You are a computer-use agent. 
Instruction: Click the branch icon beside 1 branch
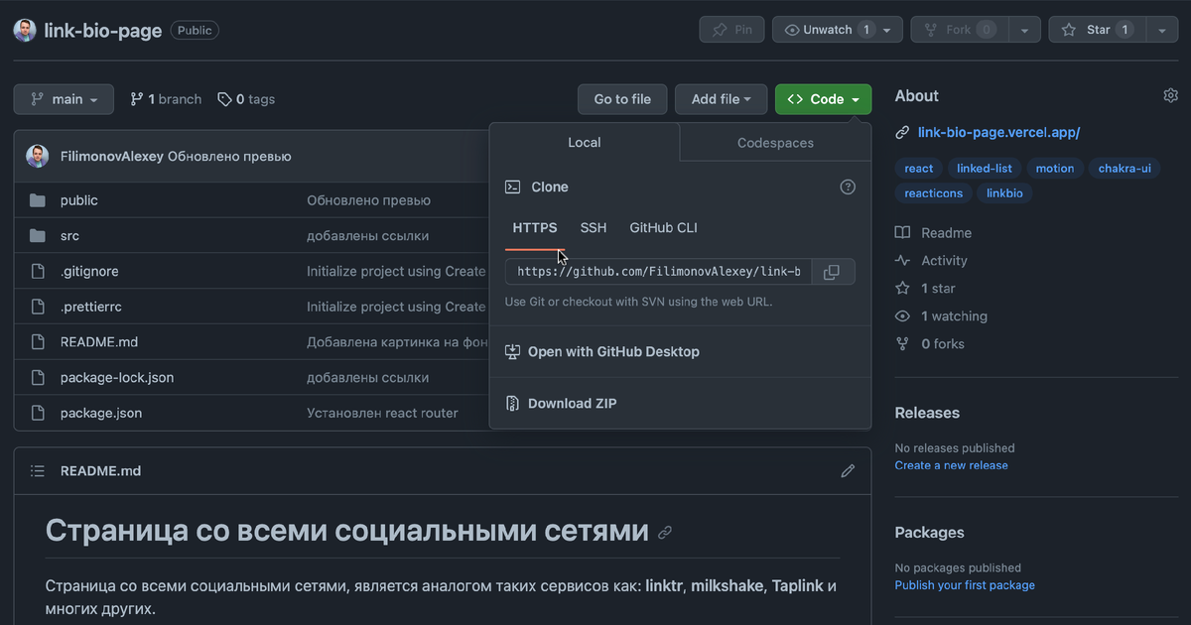tap(137, 99)
